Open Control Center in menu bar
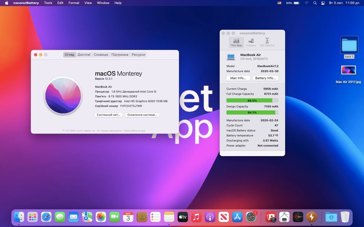The height and width of the screenshot is (227, 364). pos(323,3)
